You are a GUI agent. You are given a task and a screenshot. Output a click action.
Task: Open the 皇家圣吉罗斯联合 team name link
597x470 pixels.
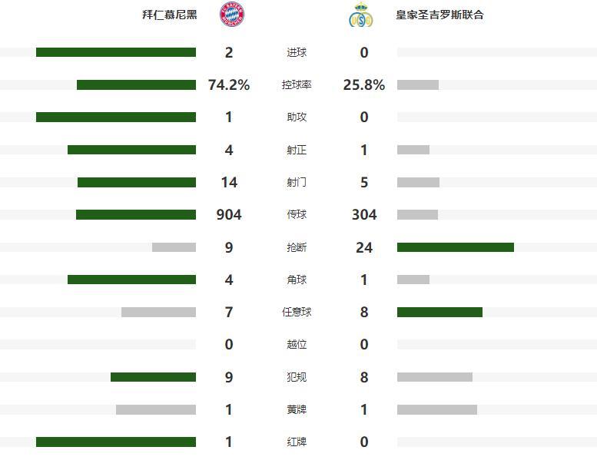click(439, 15)
